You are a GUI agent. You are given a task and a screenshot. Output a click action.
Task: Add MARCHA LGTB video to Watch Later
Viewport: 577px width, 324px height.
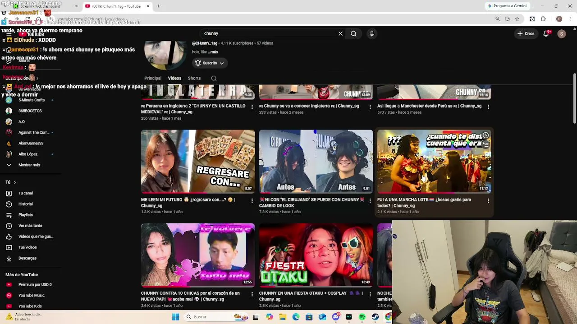[x=485, y=135]
